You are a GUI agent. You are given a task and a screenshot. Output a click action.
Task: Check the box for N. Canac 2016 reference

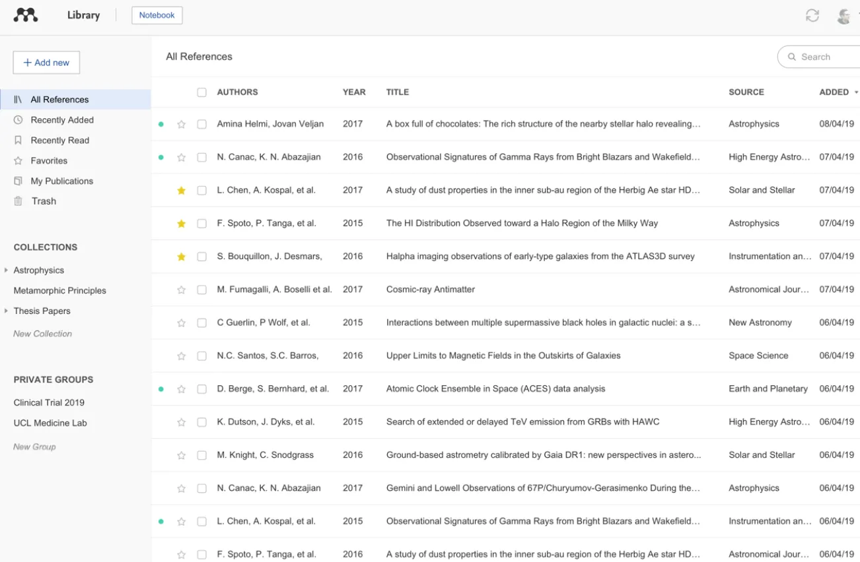pyautogui.click(x=201, y=157)
